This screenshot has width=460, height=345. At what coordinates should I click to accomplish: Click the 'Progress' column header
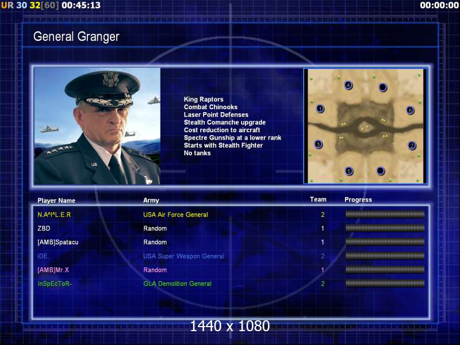point(358,200)
